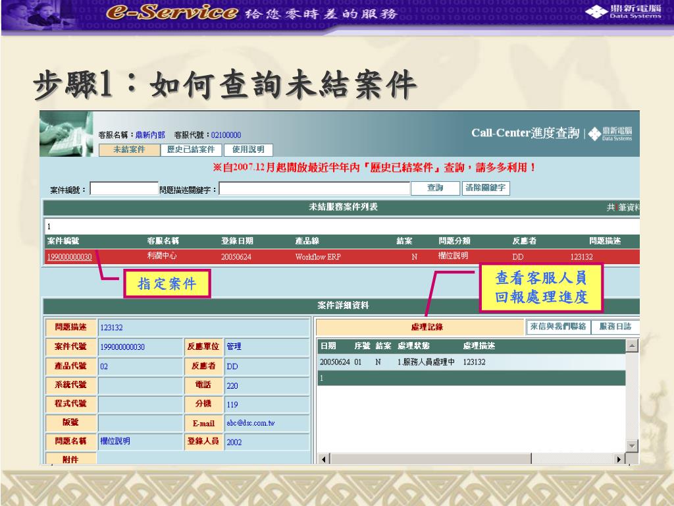
Task: Click 反應單位 value 管理
Action: click(x=234, y=347)
